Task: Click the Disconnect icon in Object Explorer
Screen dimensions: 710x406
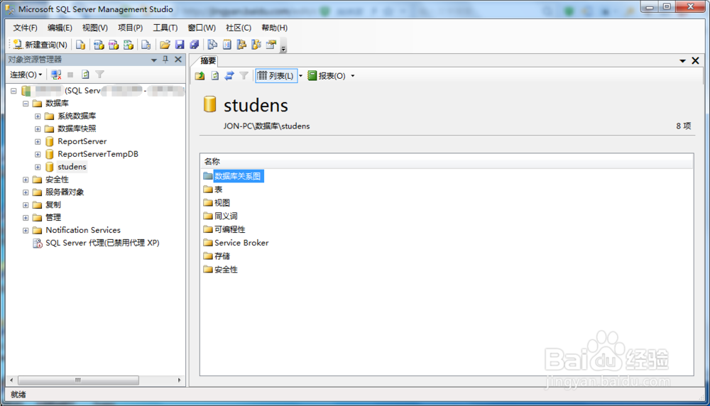Action: [56, 75]
